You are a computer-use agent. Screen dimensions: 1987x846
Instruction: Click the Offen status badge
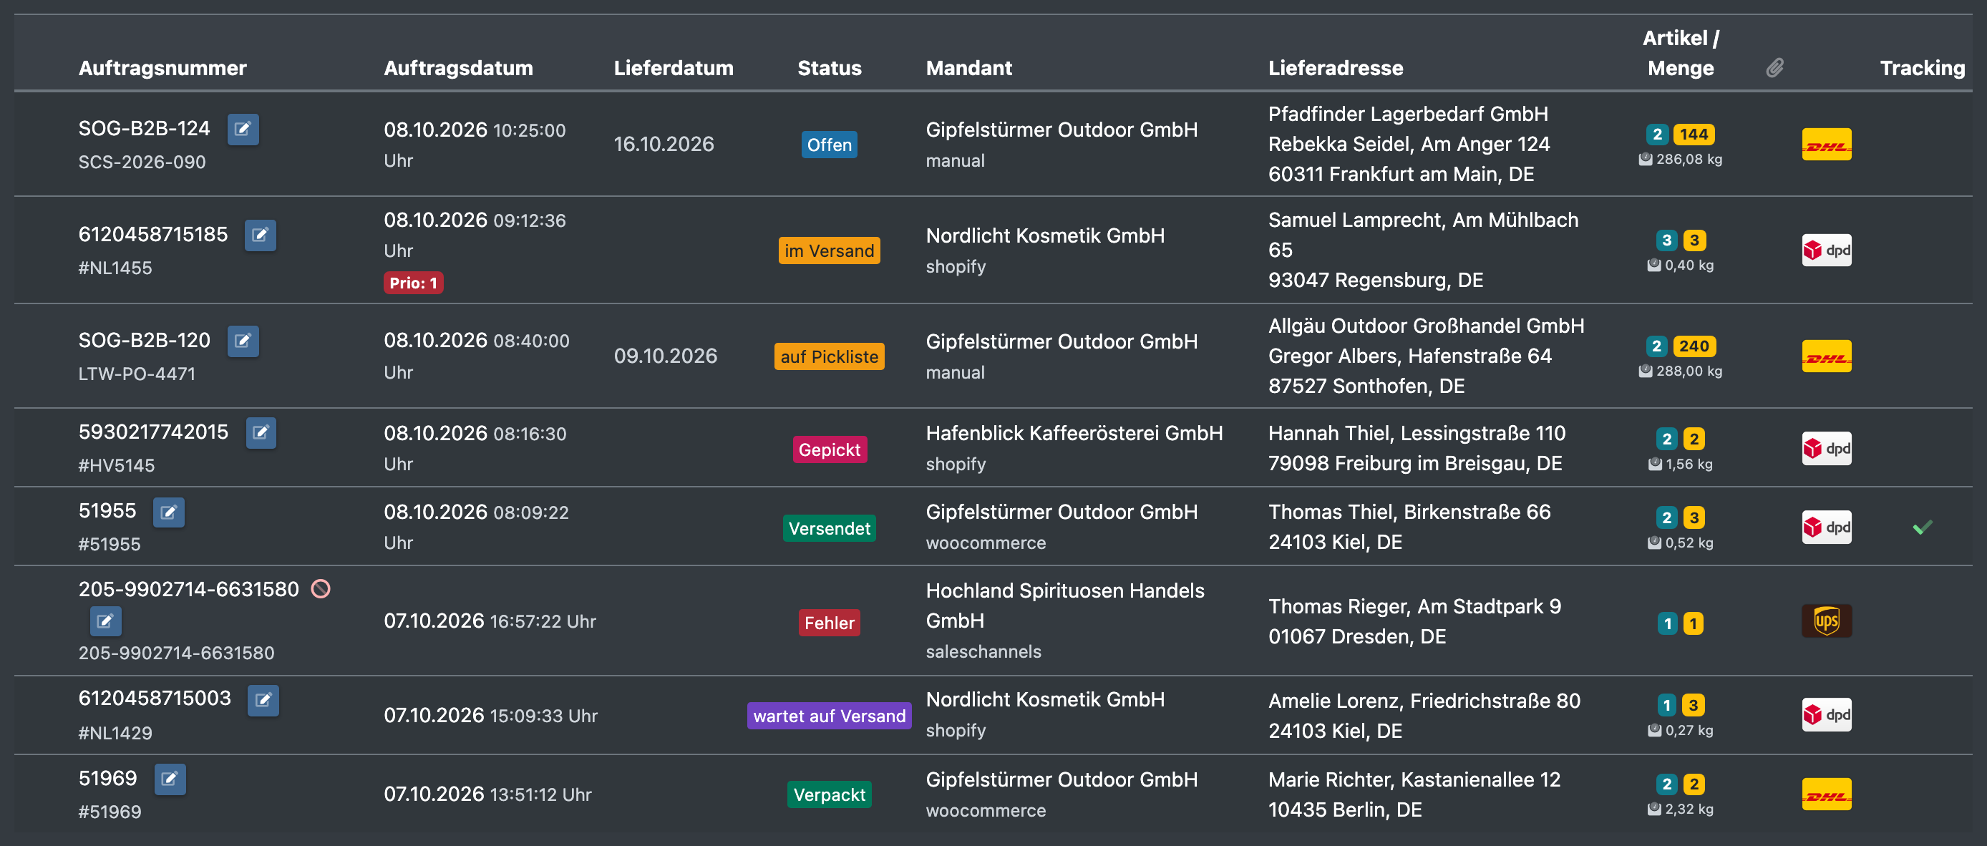tap(829, 144)
